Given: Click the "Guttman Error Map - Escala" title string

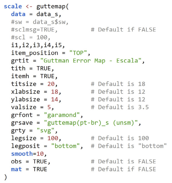Looking at the screenshot, I should [91, 61].
